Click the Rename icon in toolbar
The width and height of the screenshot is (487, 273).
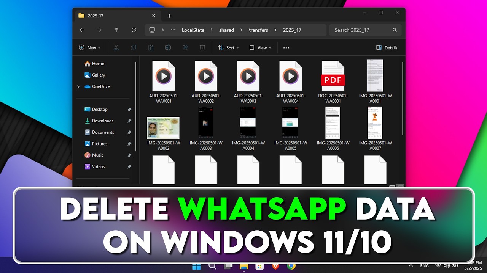tap(168, 48)
